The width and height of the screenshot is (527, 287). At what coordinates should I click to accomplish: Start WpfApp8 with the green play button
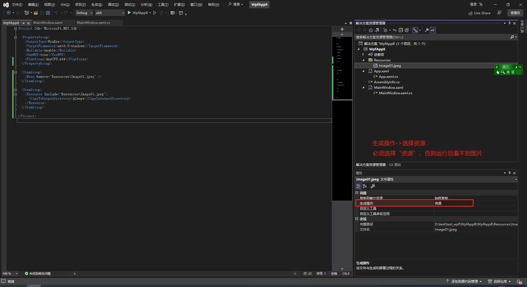pos(129,13)
